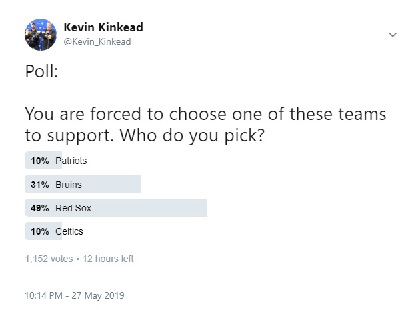Click the 31% percentage label
This screenshot has width=418, height=310.
[39, 185]
